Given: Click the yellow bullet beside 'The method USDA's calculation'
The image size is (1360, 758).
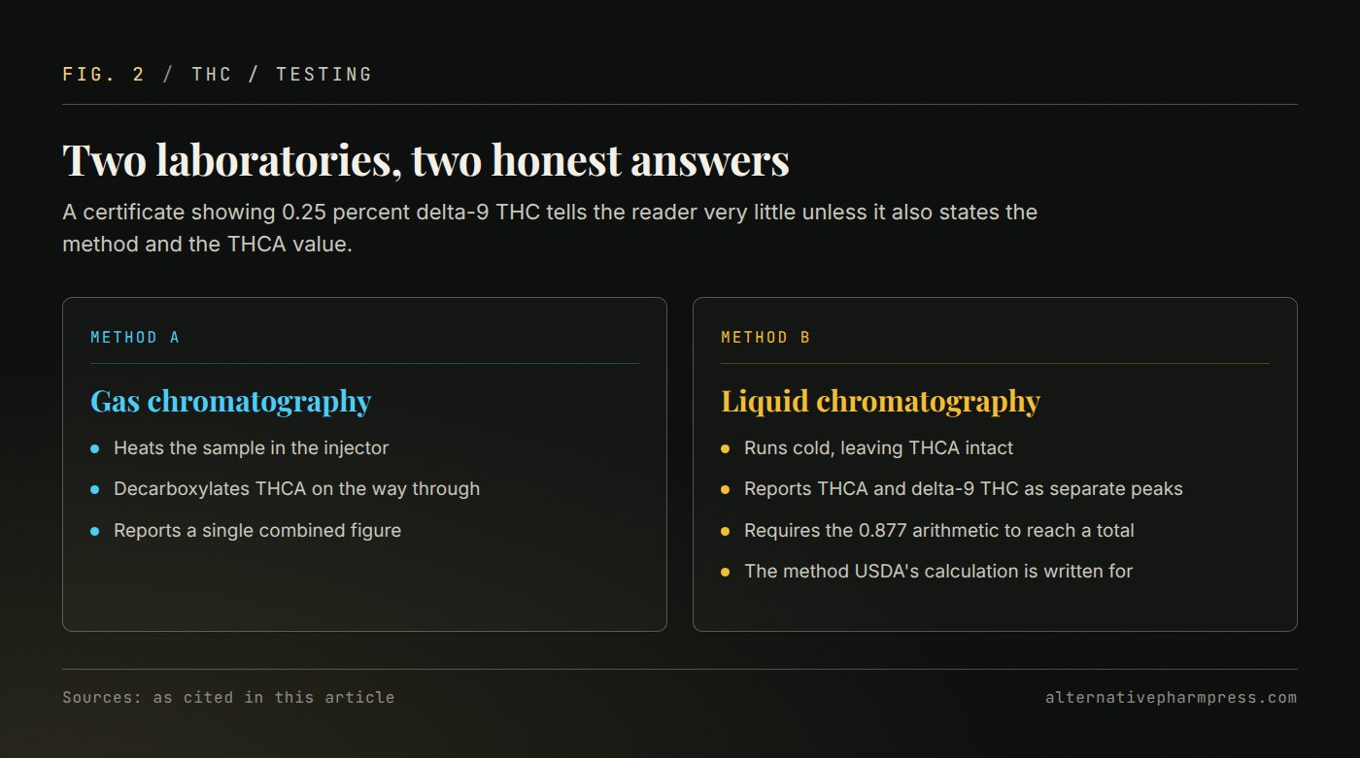Looking at the screenshot, I should click(x=725, y=572).
